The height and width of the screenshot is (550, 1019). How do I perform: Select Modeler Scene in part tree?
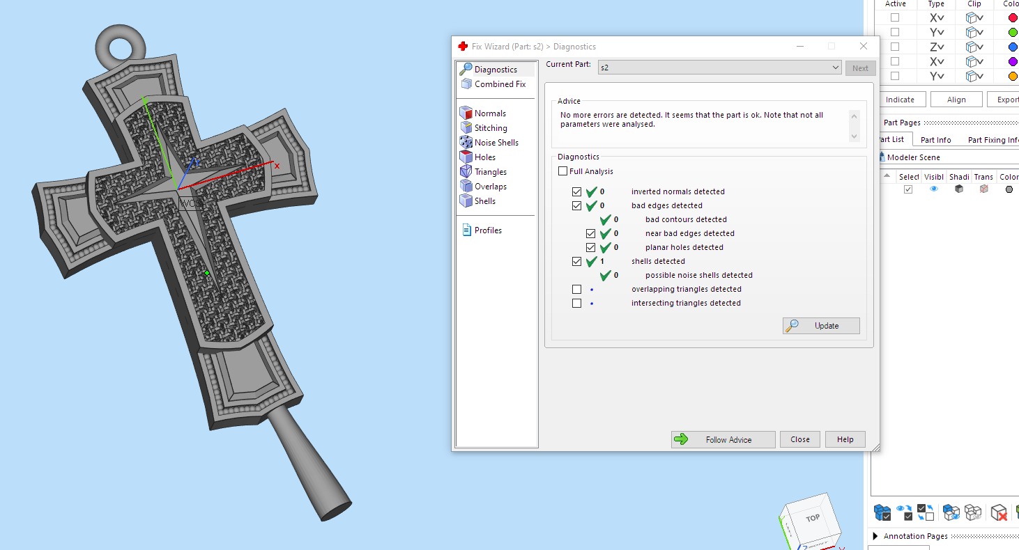coord(913,157)
